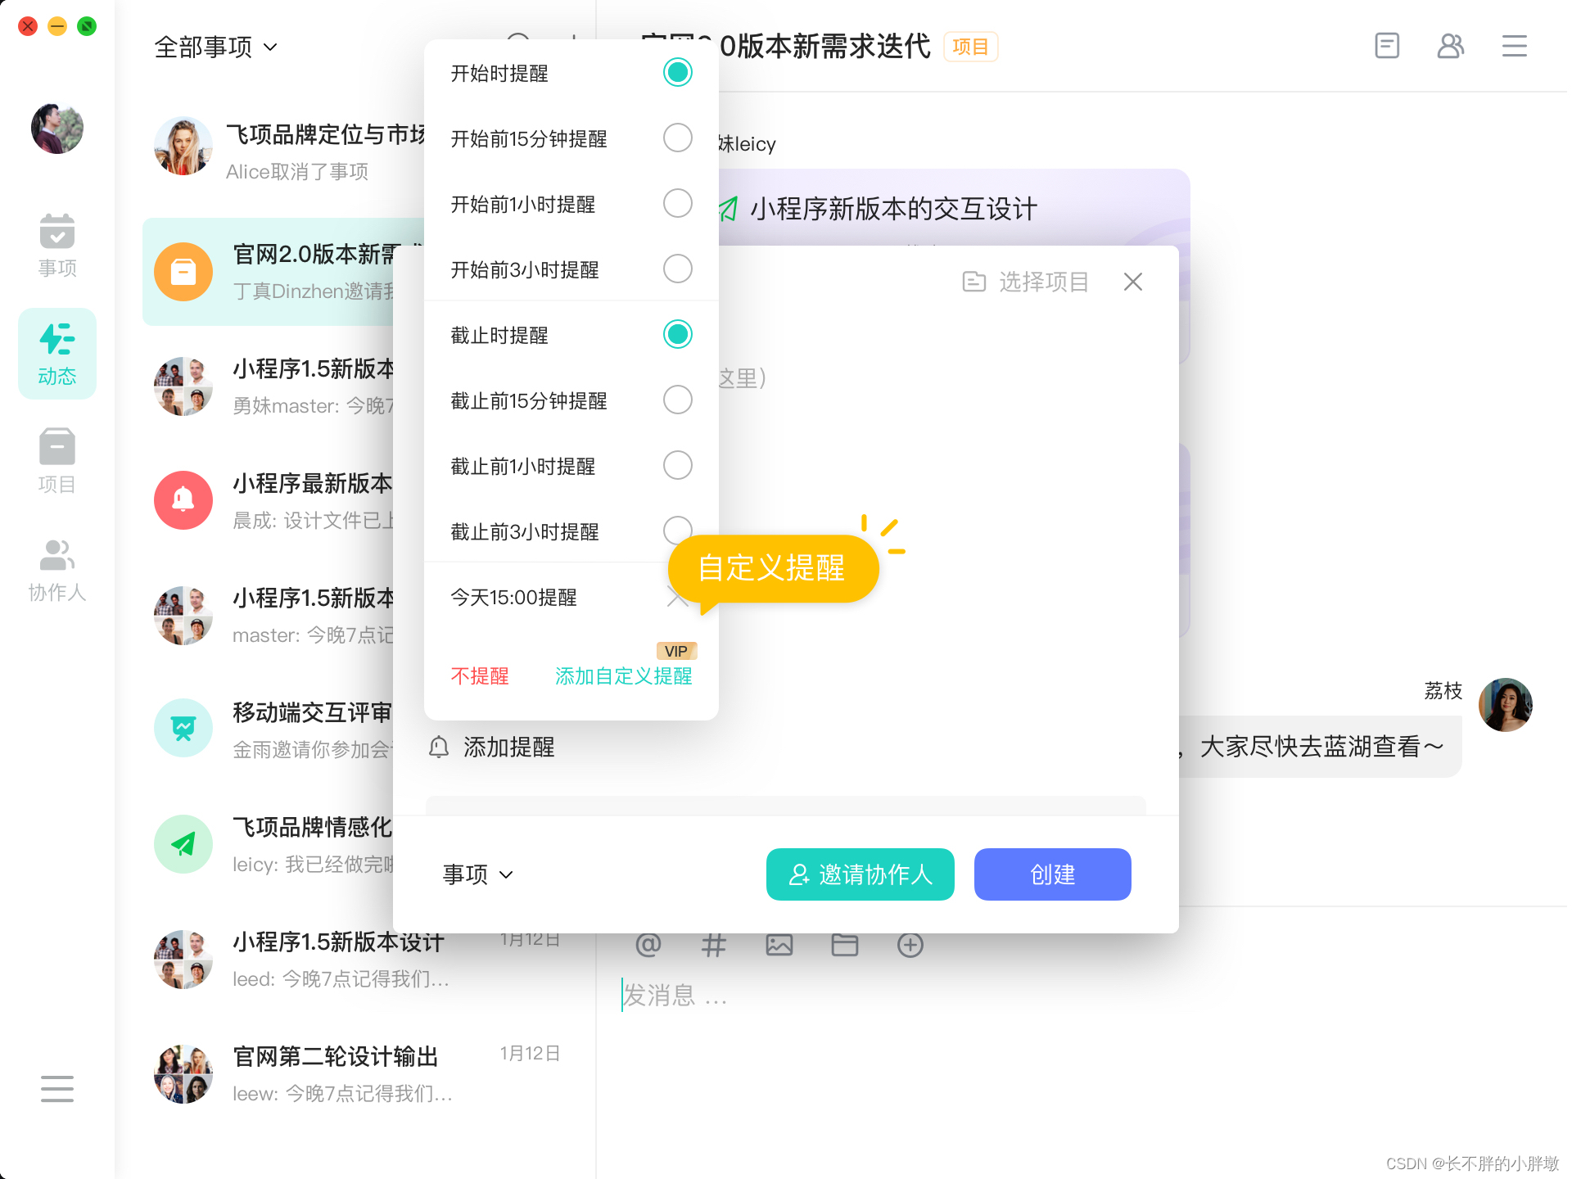The width and height of the screenshot is (1572, 1179).
Task: Open the notes document icon in header
Action: tap(1386, 46)
